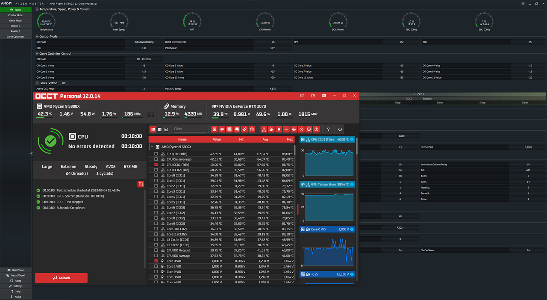The height and width of the screenshot is (300, 547).
Task: Check Core0 (CCD1) checkbox
Action: (x=156, y=175)
